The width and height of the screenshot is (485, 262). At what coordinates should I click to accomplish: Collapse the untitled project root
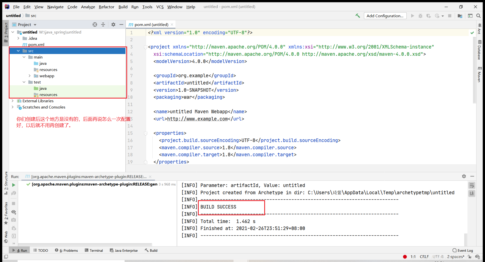click(x=13, y=32)
